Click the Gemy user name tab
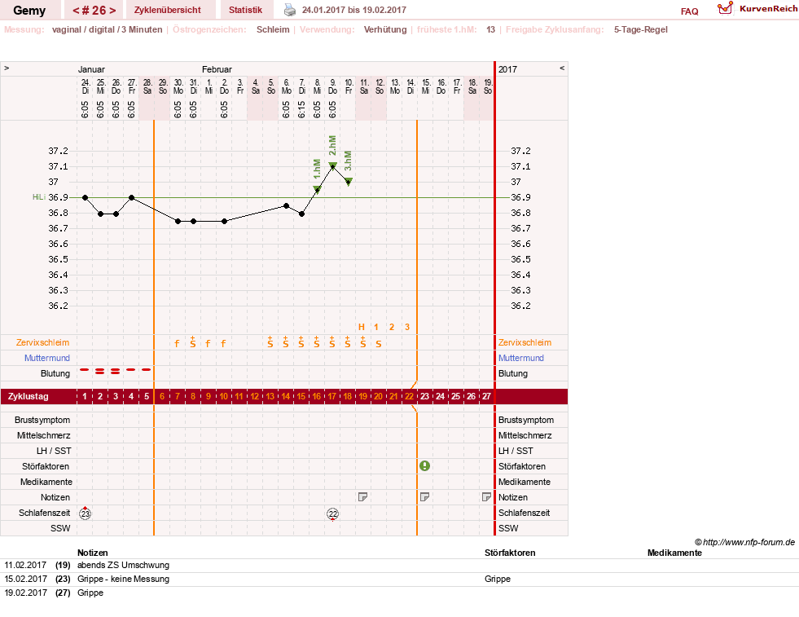799x617 pixels. click(29, 11)
